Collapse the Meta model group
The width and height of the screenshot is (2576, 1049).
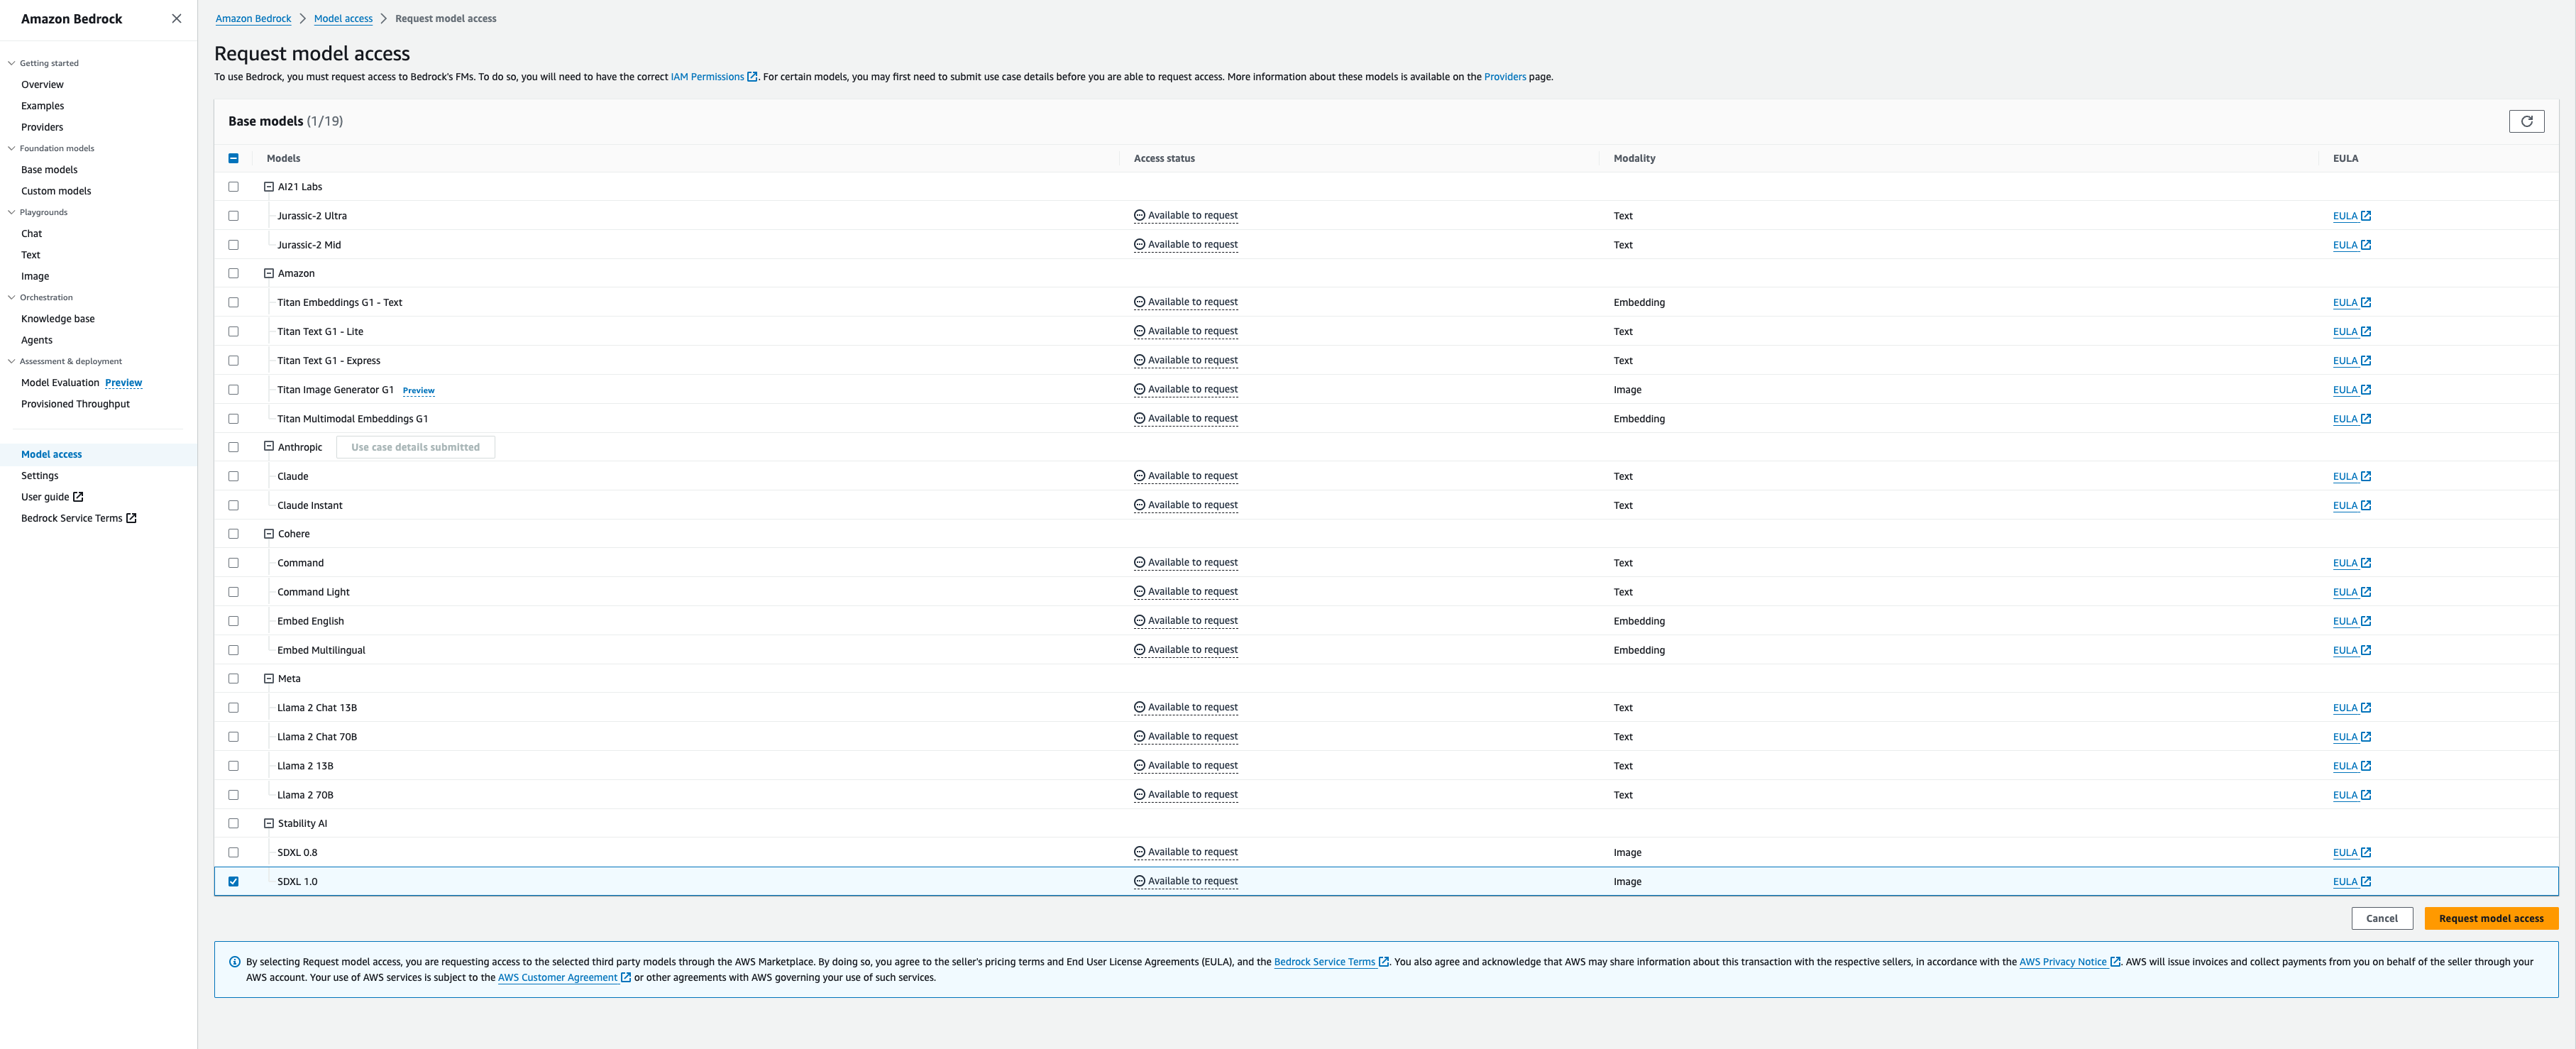[x=269, y=678]
